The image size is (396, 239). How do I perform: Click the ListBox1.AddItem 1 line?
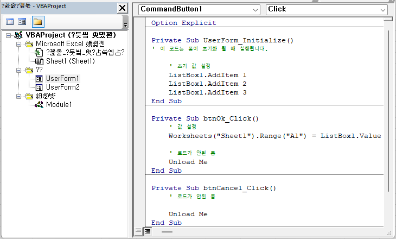coord(207,75)
